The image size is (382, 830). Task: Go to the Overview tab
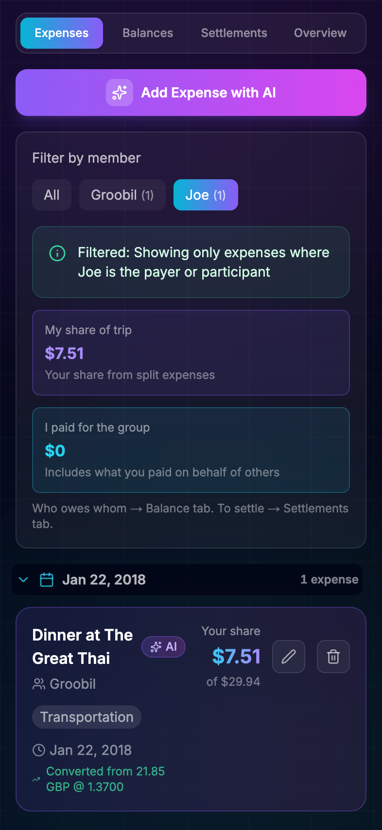320,33
